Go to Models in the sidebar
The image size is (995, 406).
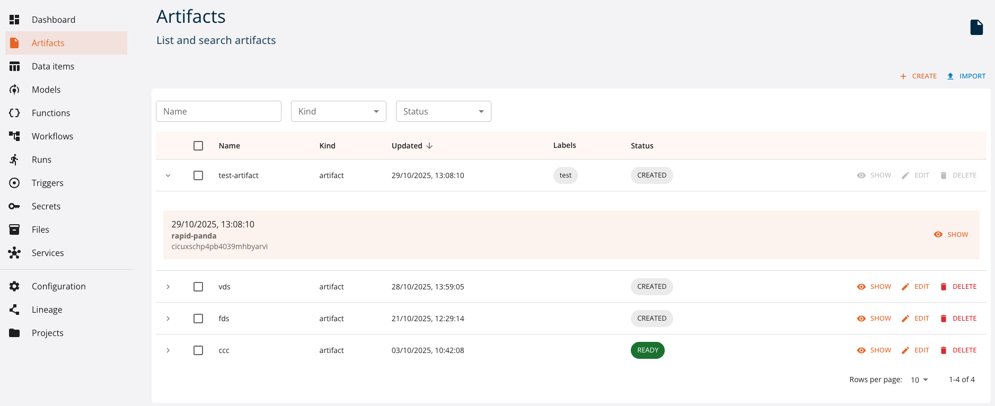point(46,90)
